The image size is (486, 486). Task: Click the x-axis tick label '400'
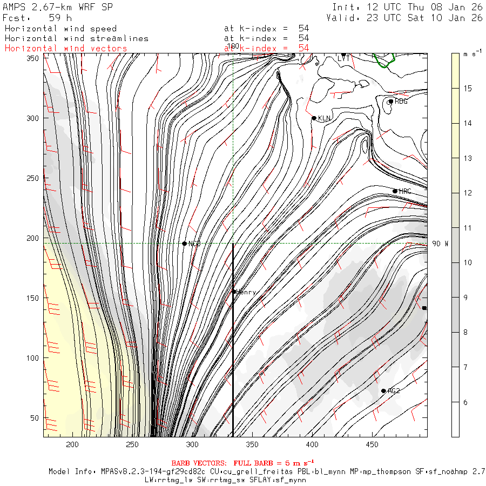coord(312,444)
